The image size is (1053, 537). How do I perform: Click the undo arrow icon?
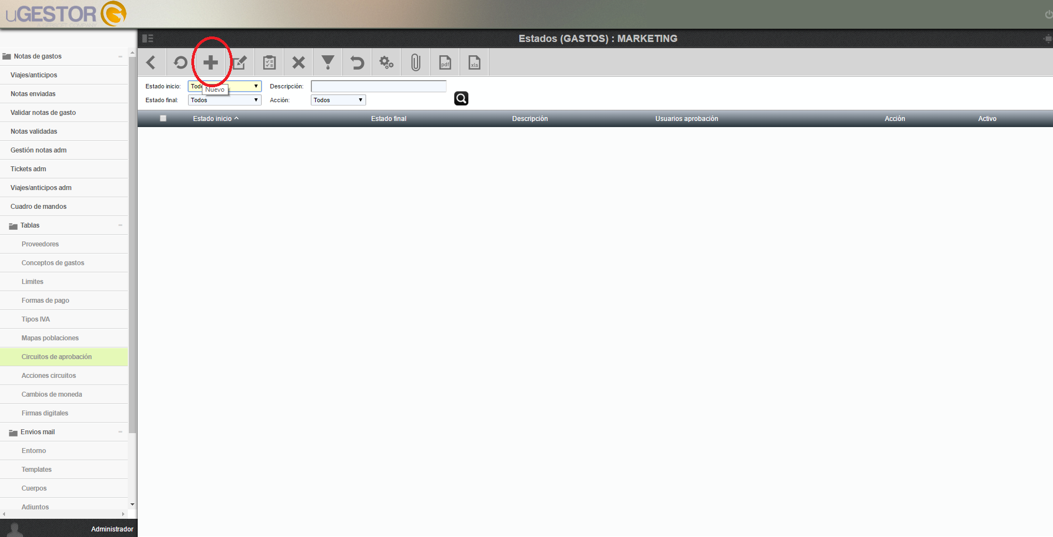[357, 62]
